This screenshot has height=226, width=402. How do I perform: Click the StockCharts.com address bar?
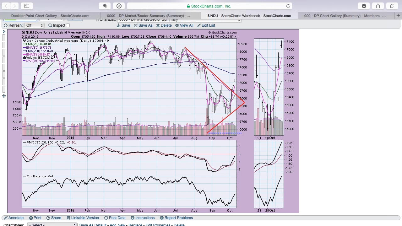(209, 6)
